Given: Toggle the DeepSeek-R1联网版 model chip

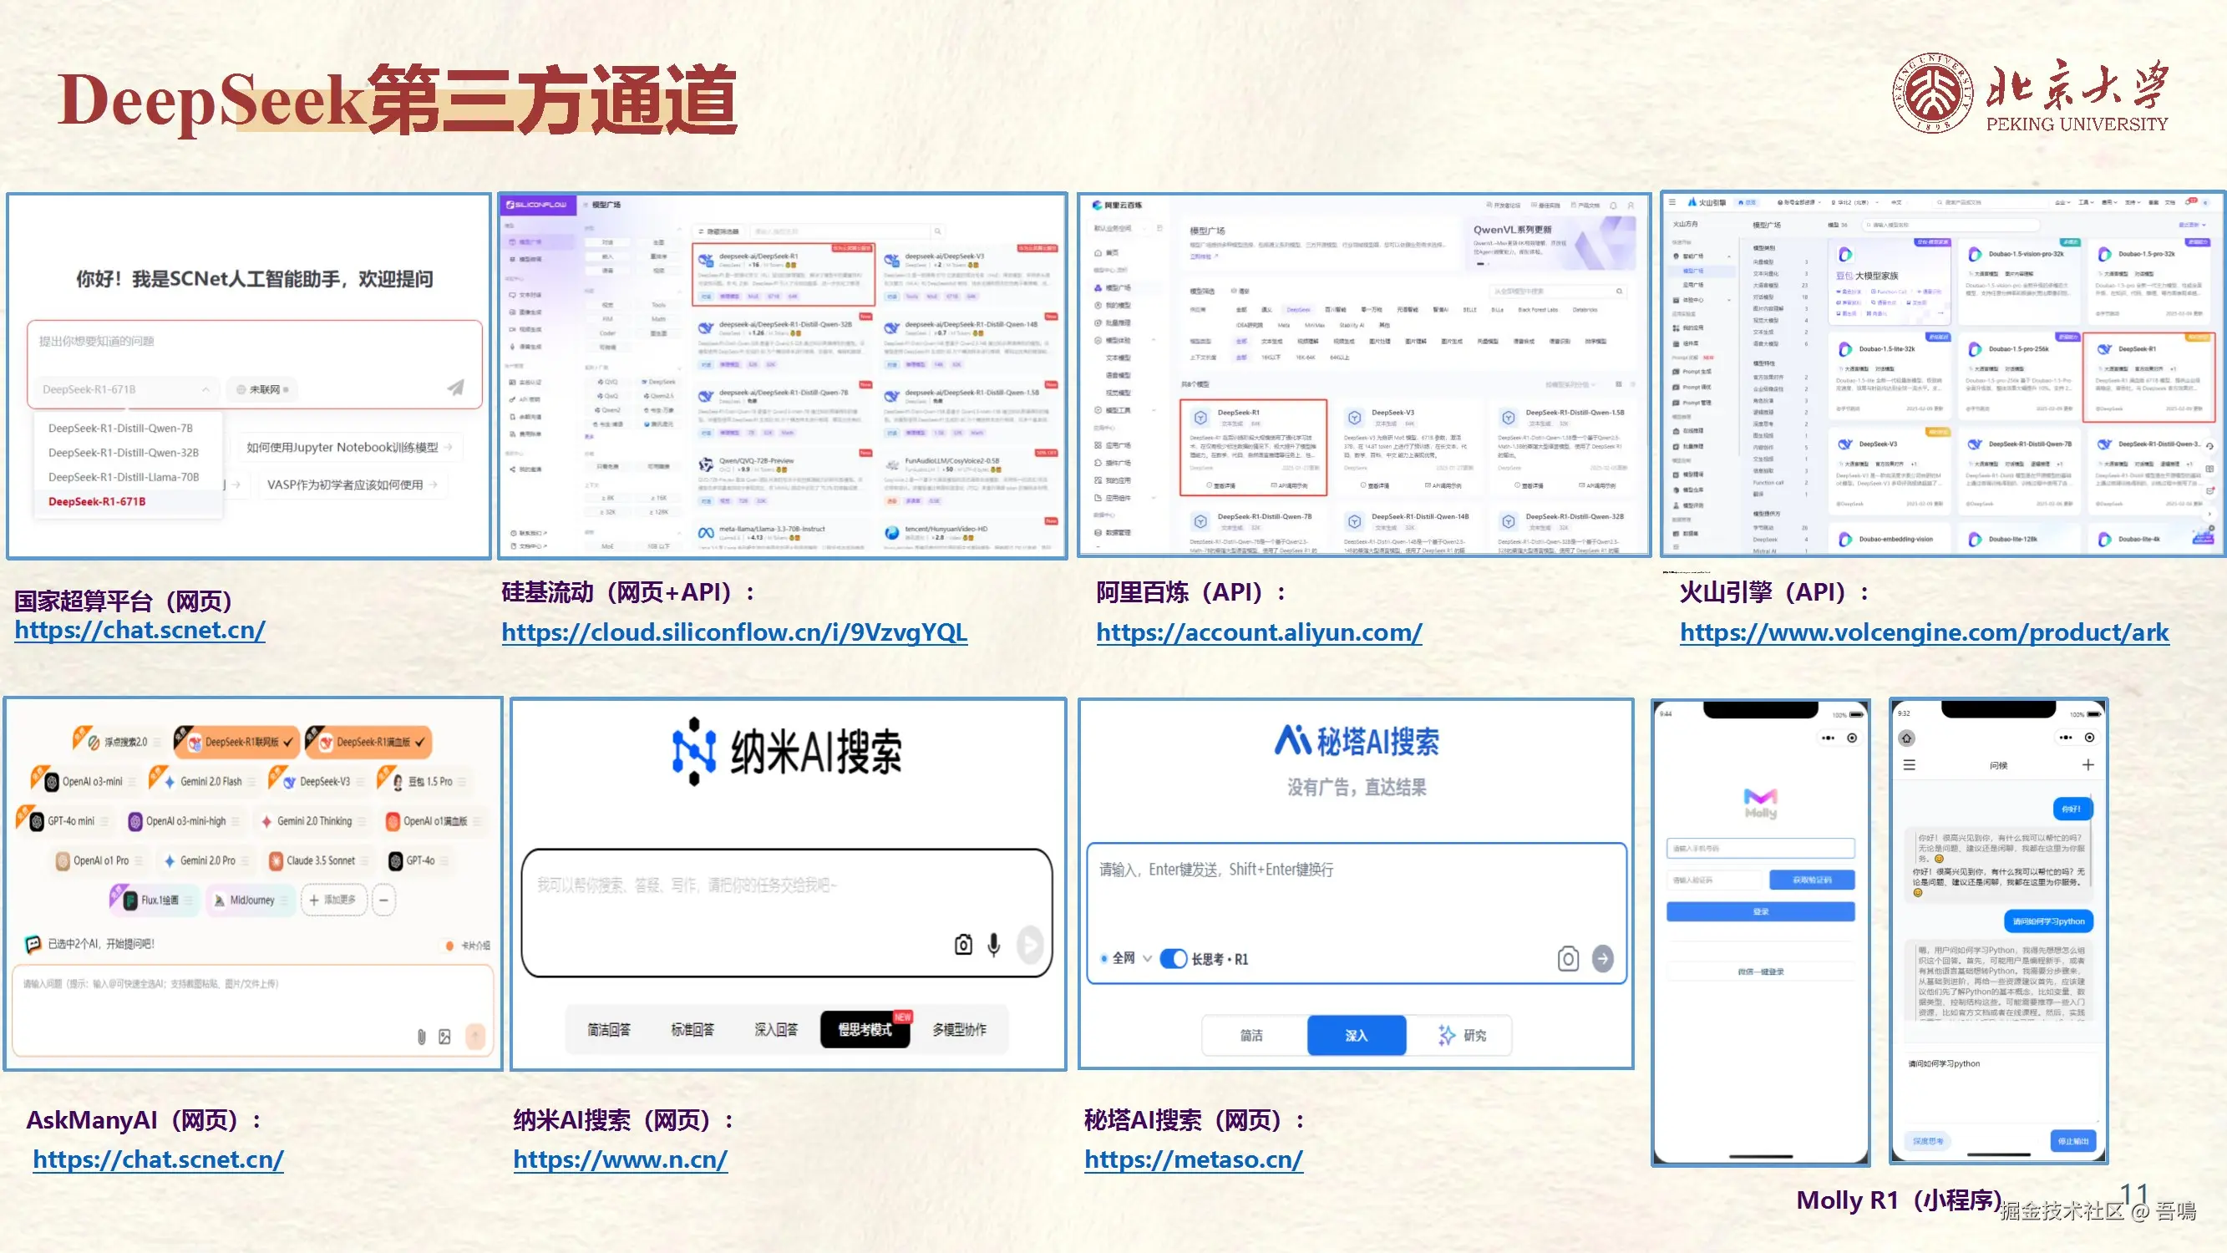Looking at the screenshot, I should click(237, 742).
